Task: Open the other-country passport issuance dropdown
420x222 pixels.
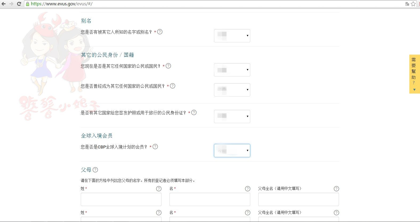Action: (x=232, y=116)
